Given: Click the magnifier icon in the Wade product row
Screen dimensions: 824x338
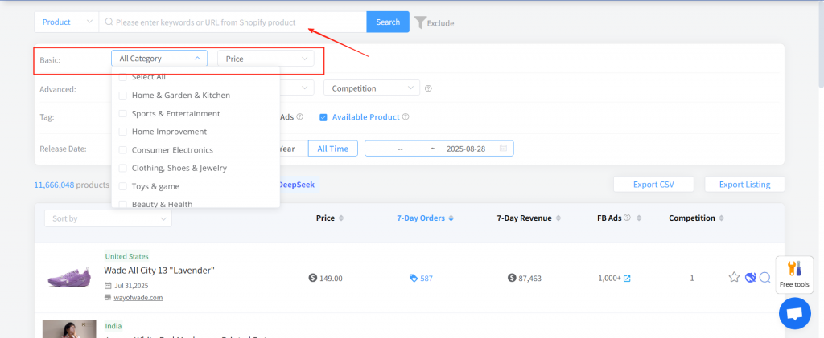Looking at the screenshot, I should point(764,278).
